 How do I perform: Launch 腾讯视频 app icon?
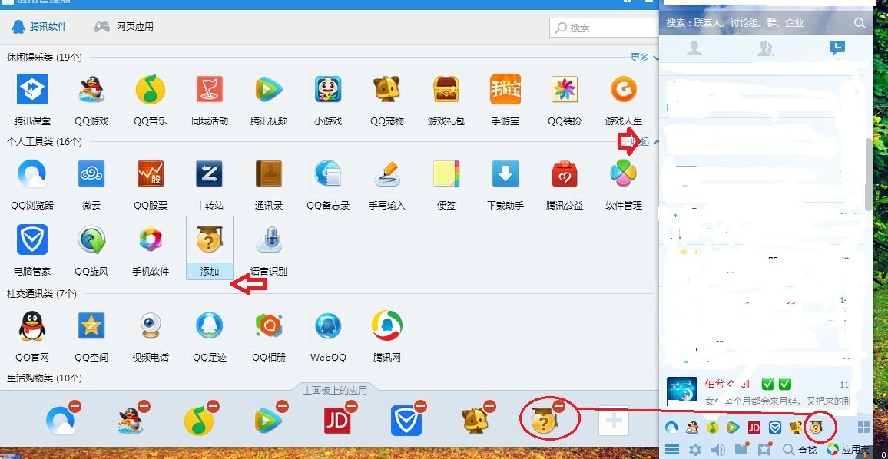(268, 91)
